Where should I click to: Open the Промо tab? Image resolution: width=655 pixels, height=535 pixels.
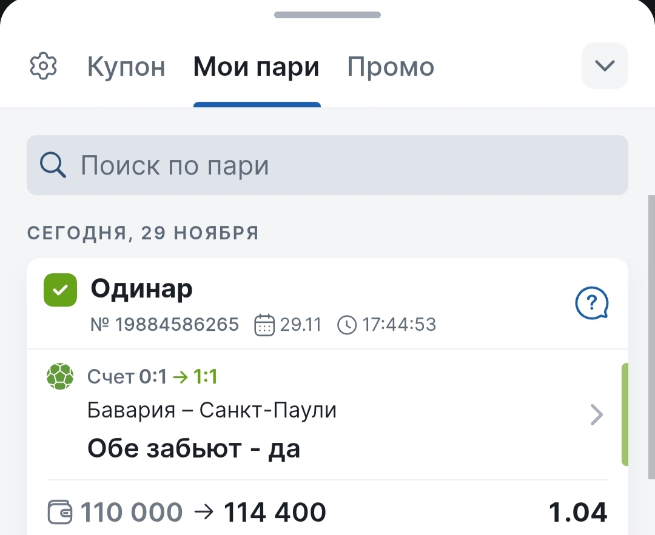pos(391,67)
